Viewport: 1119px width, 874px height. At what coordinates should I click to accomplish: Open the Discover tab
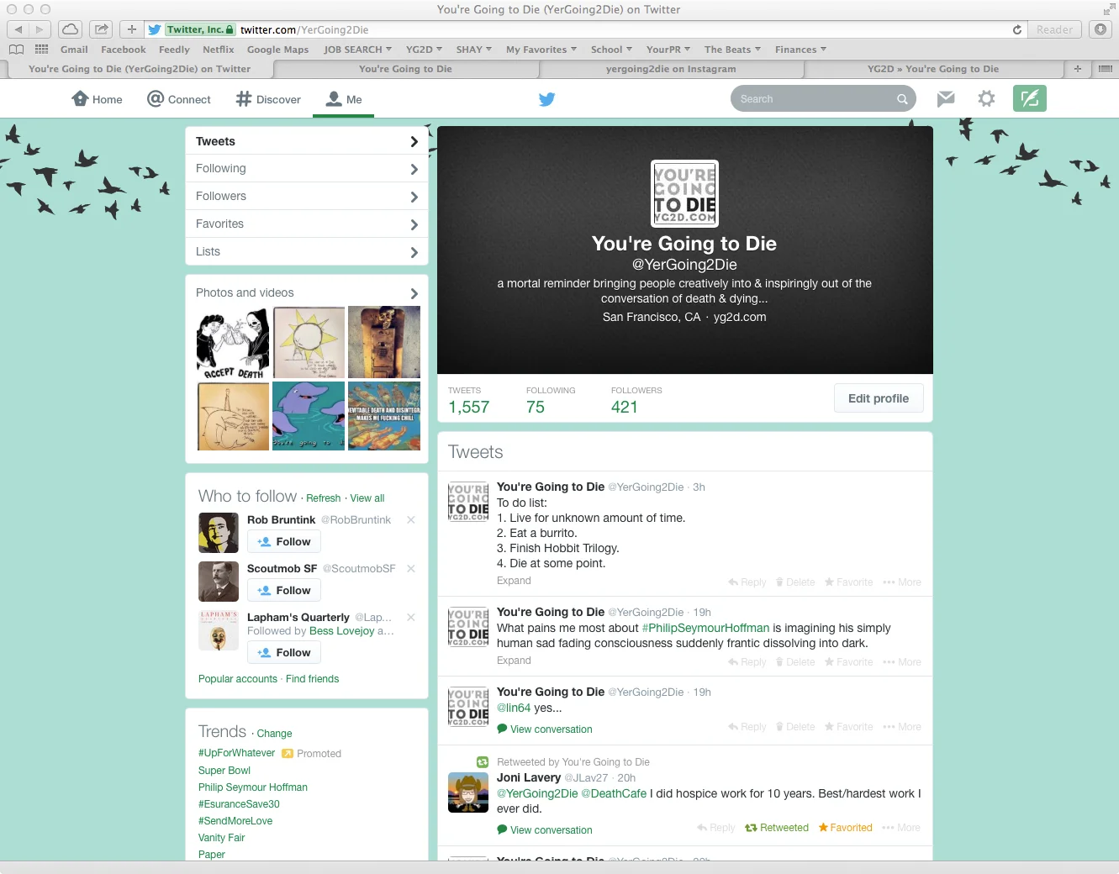[x=268, y=99]
